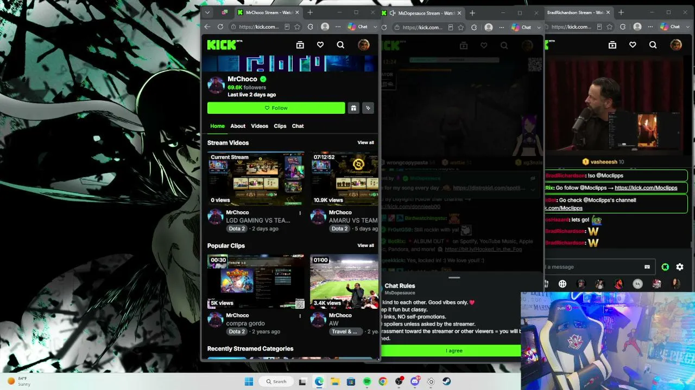Image resolution: width=695 pixels, height=390 pixels.
Task: Click the sparkle icon right of gift button
Action: [368, 108]
